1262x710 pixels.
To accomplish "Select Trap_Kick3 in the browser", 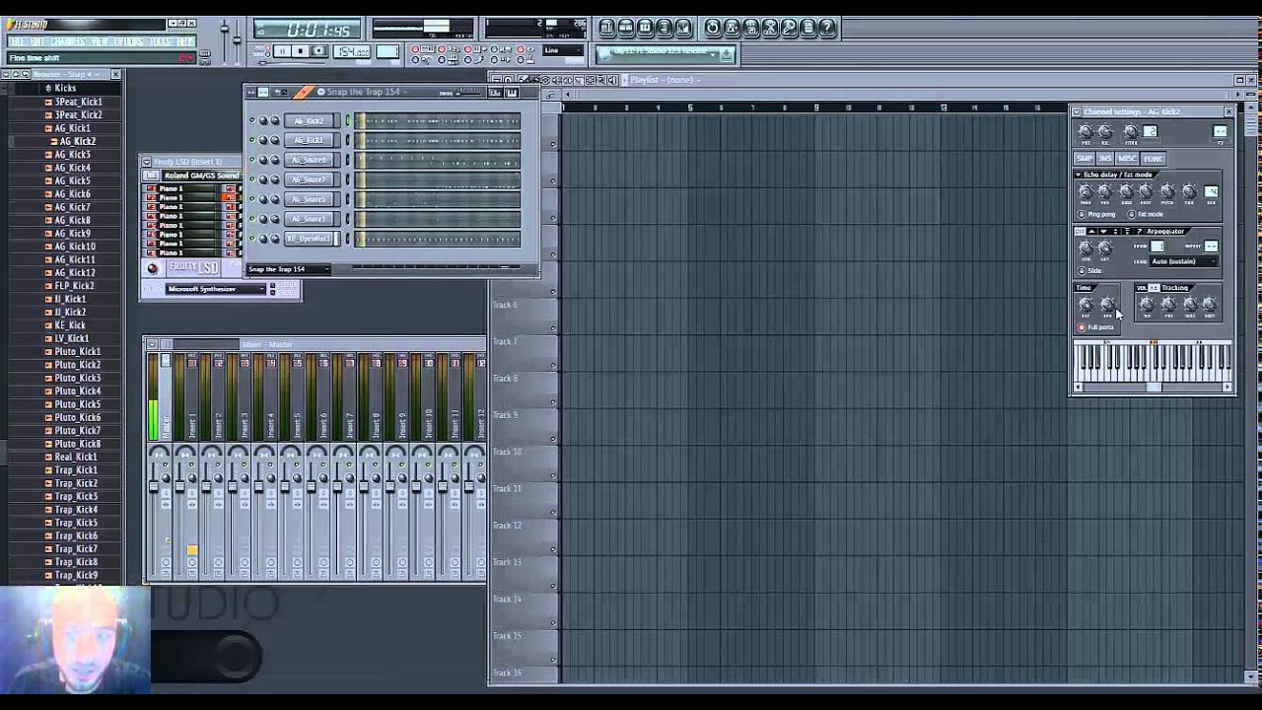I will click(x=76, y=496).
